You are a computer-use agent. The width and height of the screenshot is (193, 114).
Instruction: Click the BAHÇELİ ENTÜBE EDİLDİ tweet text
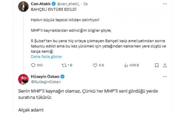(x=54, y=9)
